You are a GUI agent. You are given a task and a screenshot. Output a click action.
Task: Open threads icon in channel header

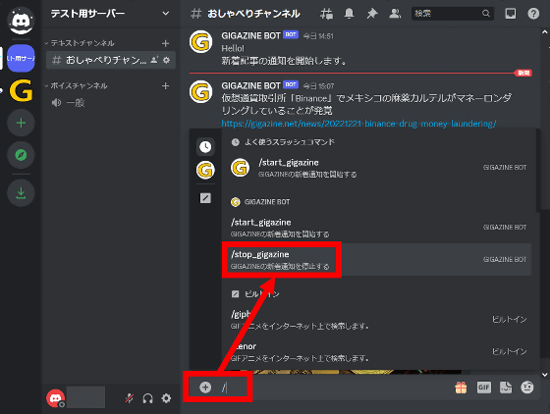coord(326,14)
